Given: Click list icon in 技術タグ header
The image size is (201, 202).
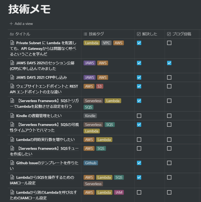Looking at the screenshot, I should (85, 34).
